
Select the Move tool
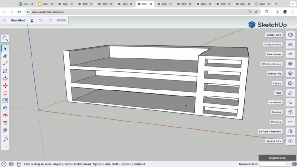point(5,86)
